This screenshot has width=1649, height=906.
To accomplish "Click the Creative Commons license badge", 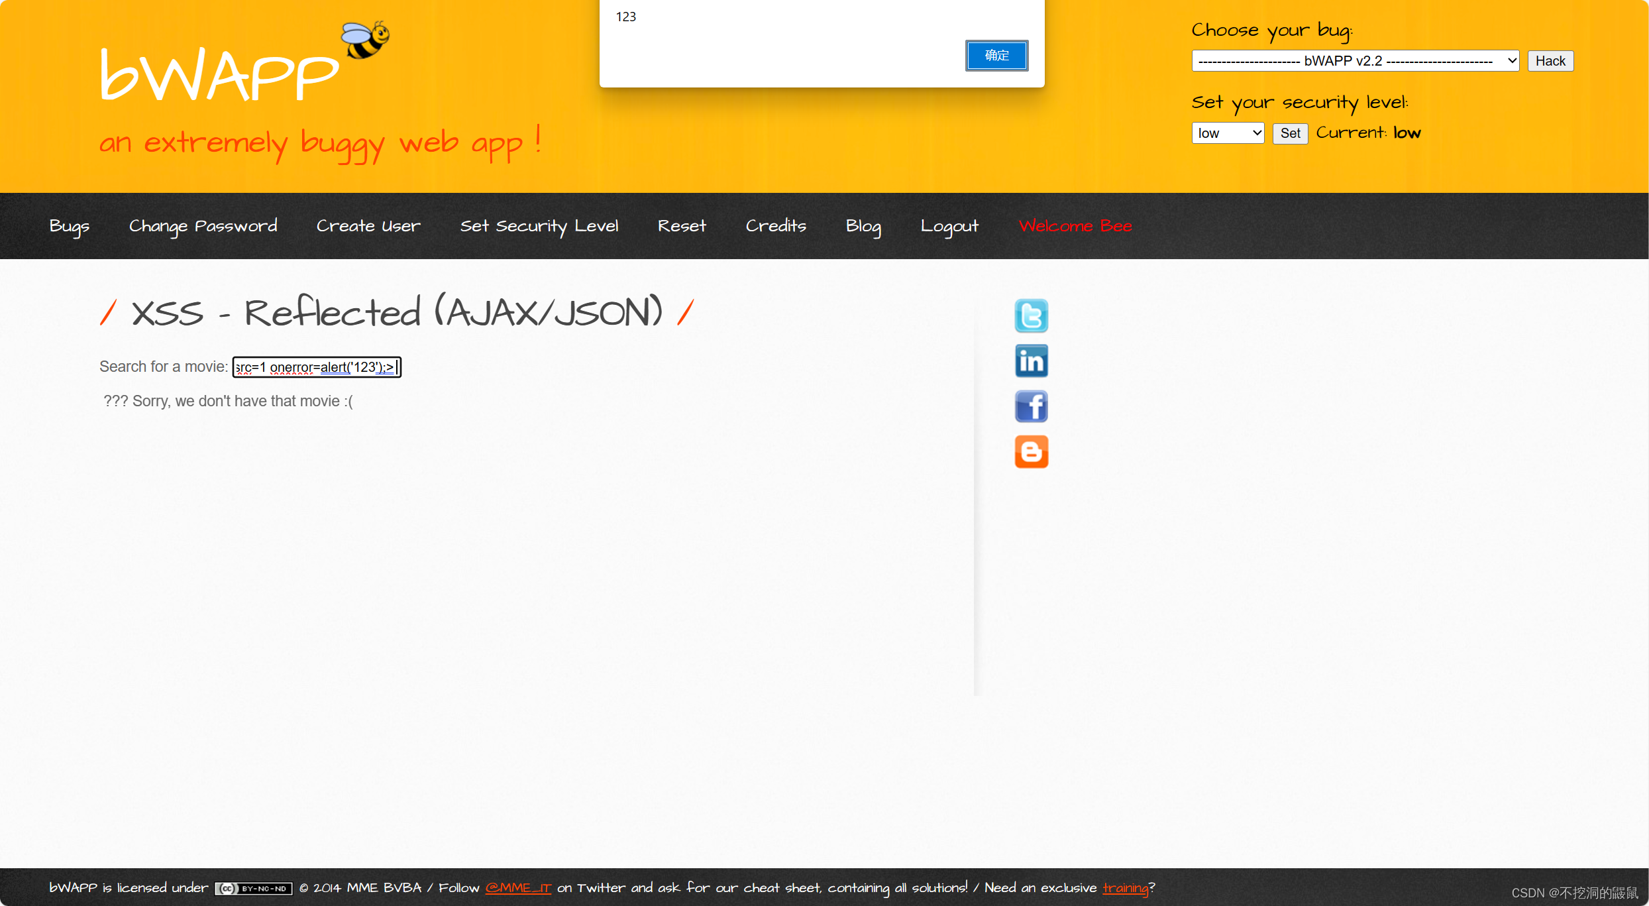I will (253, 888).
